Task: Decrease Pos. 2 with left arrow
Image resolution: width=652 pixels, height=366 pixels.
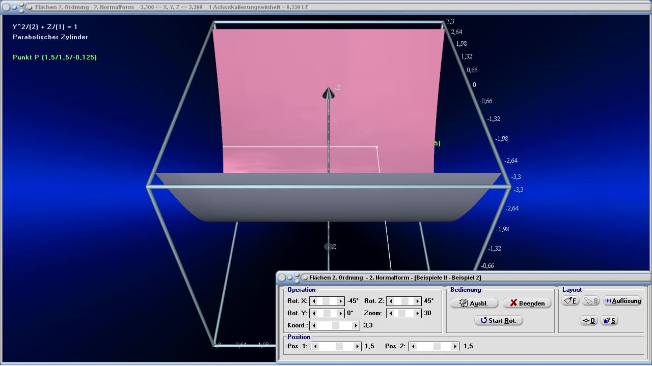Action: click(x=413, y=346)
